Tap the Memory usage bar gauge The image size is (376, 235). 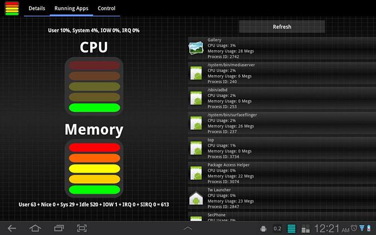tap(94, 168)
